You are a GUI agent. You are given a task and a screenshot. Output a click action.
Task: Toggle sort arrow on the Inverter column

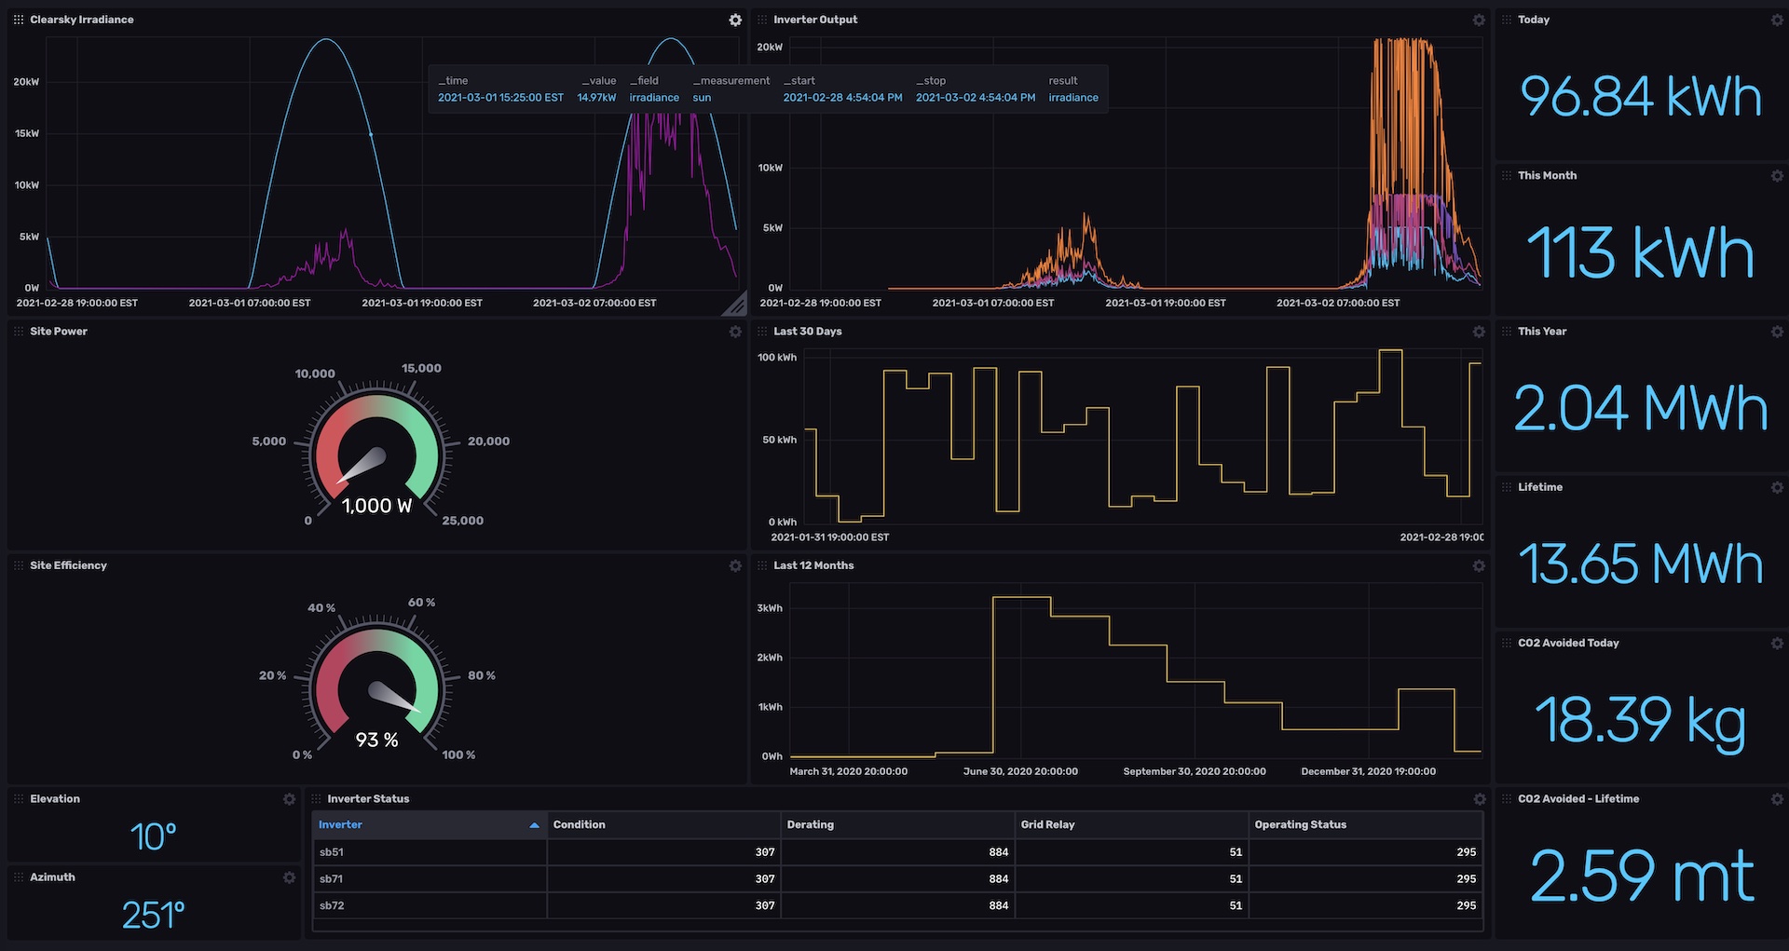pyautogui.click(x=534, y=825)
